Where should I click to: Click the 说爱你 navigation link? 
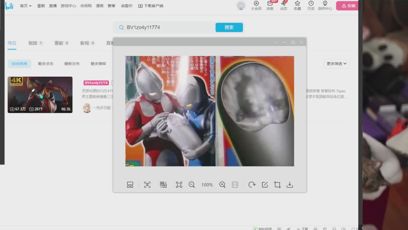(x=127, y=6)
